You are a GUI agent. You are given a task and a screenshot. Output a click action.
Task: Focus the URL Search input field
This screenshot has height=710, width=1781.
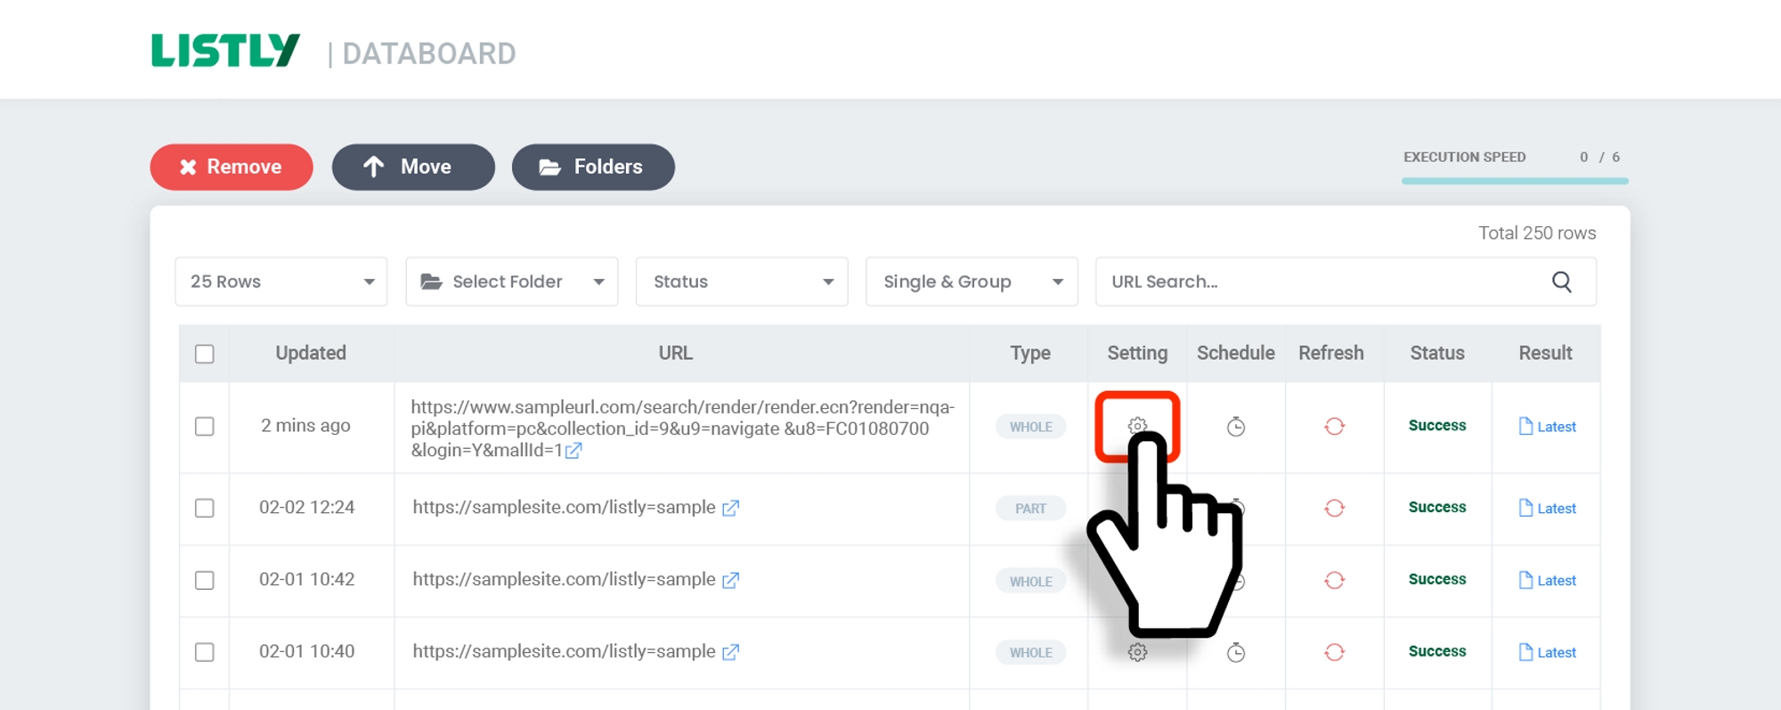coord(1318,282)
